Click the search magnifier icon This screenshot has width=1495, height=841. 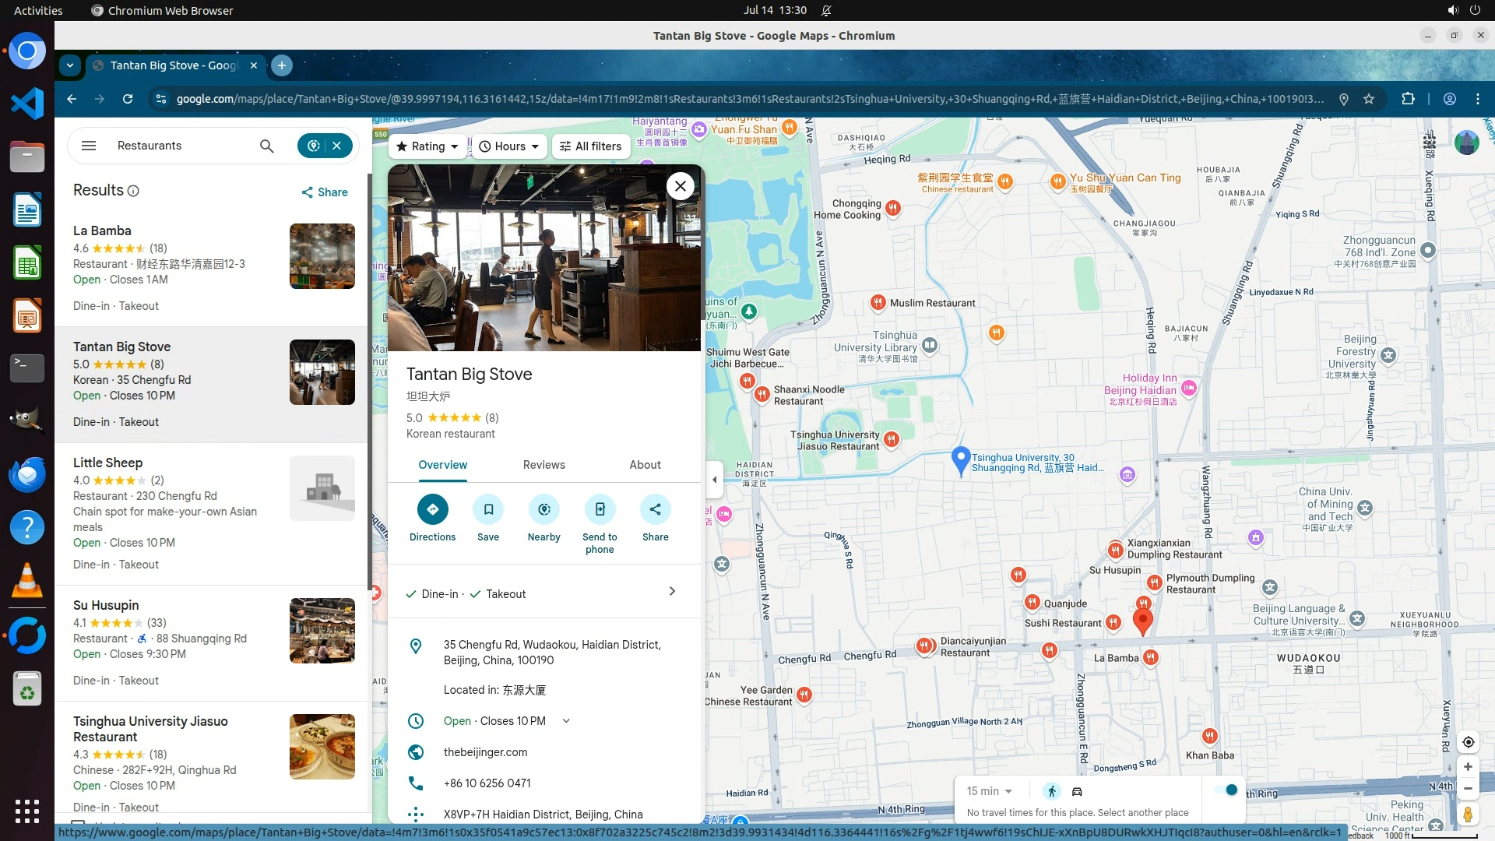(266, 146)
